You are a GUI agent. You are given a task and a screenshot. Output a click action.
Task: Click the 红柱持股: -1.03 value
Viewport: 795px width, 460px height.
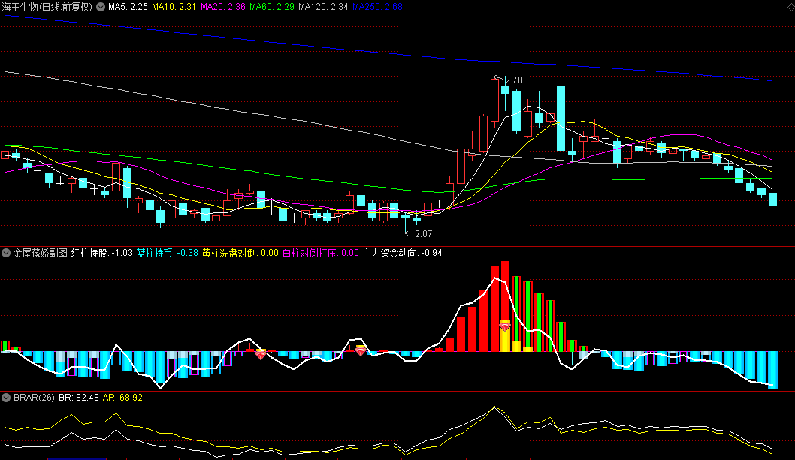[102, 253]
